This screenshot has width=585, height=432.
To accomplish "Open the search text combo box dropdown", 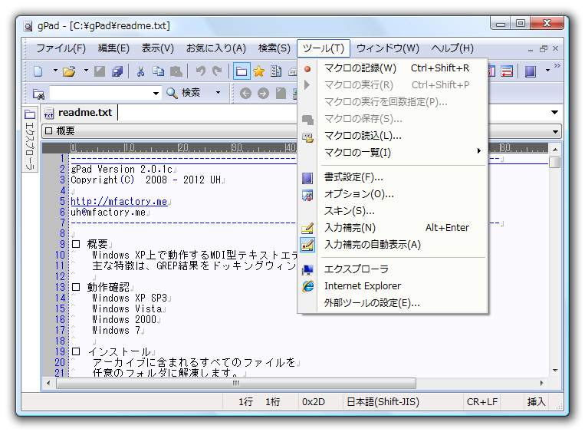I will 156,94.
